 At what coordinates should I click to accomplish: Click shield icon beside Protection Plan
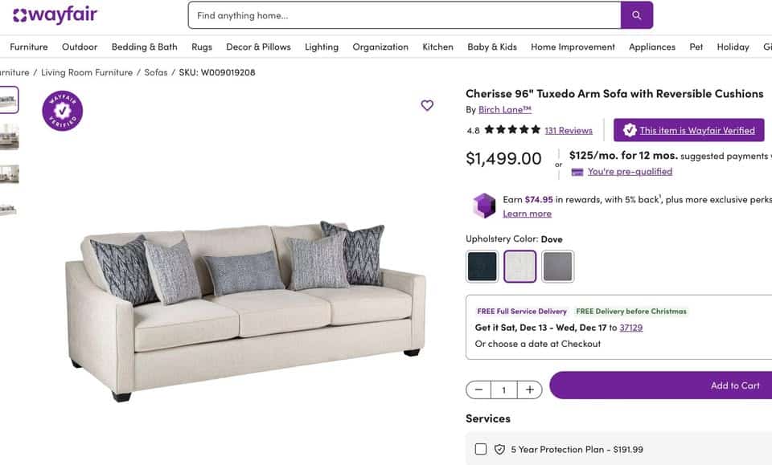point(499,449)
